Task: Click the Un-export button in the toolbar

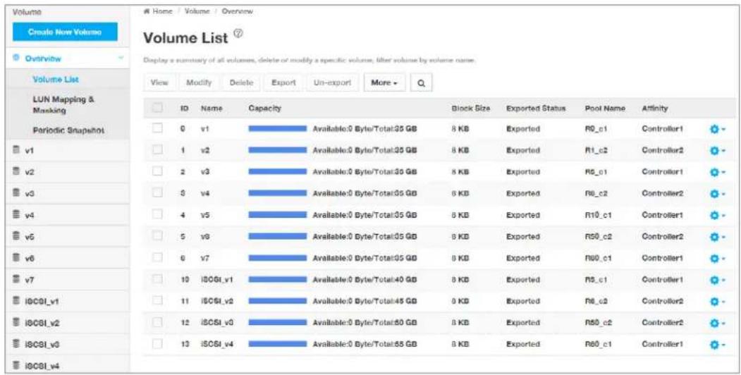Action: pyautogui.click(x=333, y=82)
